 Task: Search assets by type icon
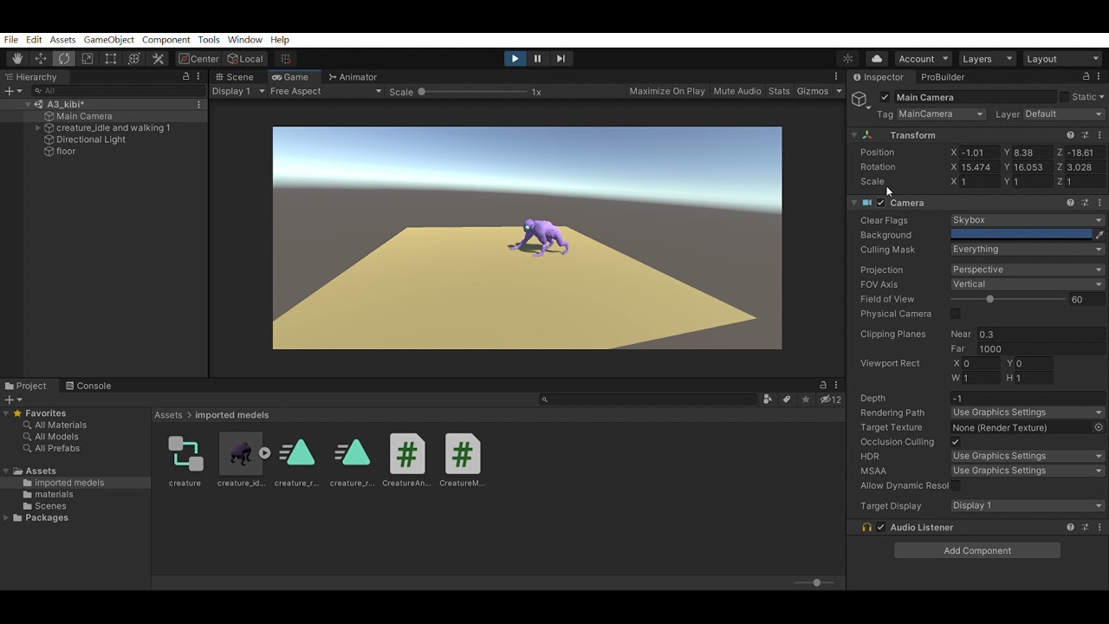click(x=768, y=400)
